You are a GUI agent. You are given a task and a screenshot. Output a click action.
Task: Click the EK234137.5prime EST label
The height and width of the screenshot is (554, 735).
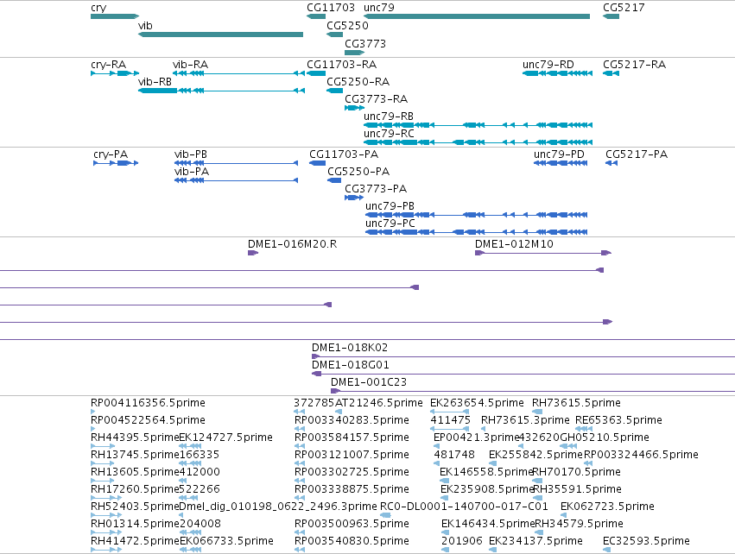(x=535, y=541)
